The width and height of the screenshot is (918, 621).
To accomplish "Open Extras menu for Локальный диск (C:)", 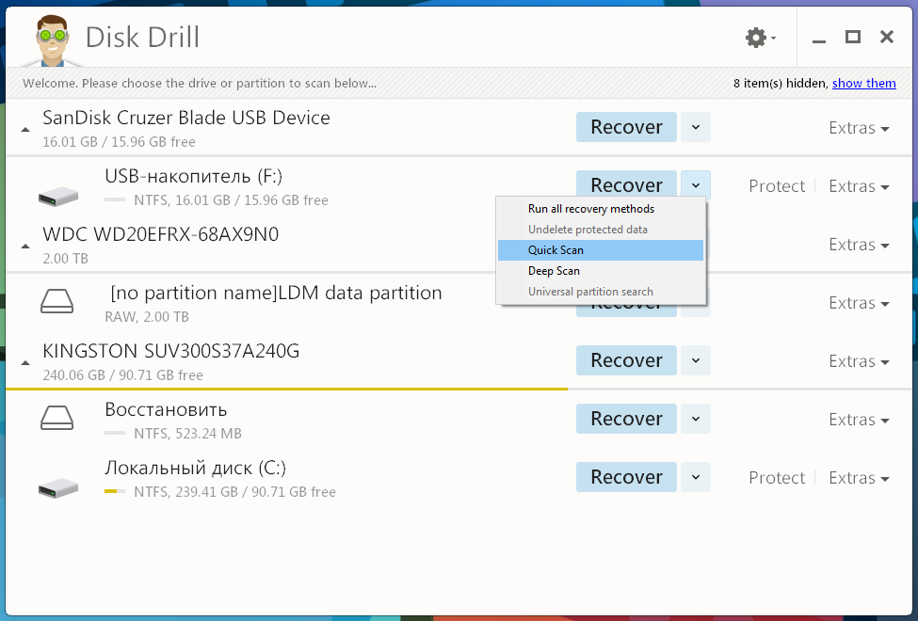I will click(859, 478).
